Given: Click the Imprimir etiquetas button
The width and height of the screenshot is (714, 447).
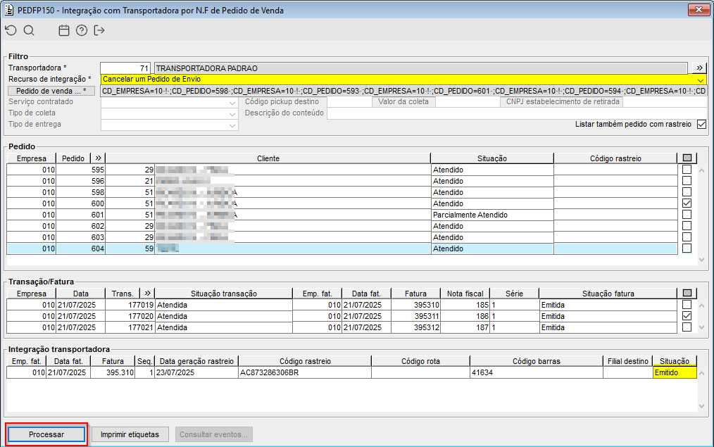Looking at the screenshot, I should click(130, 434).
